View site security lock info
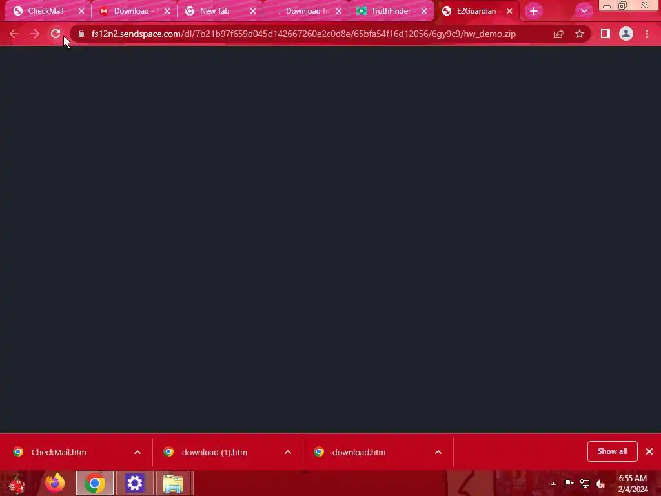The height and width of the screenshot is (496, 661). pos(81,34)
